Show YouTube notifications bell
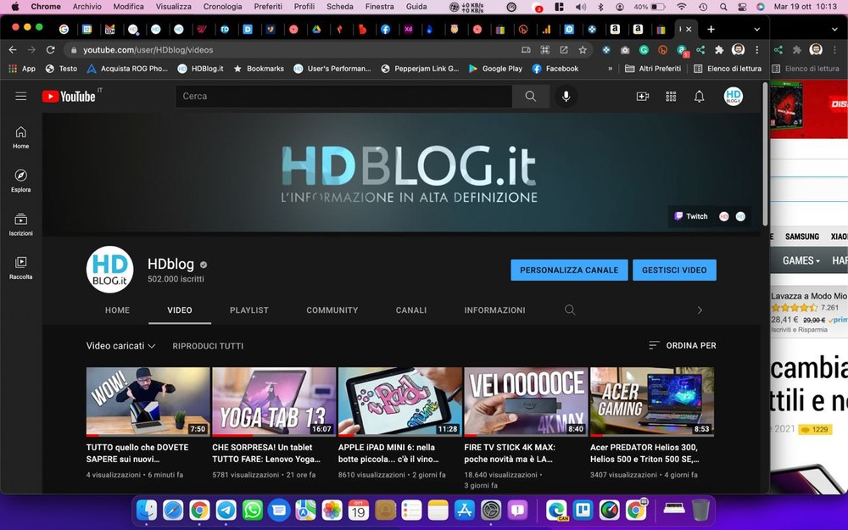Image resolution: width=848 pixels, height=530 pixels. (x=700, y=97)
